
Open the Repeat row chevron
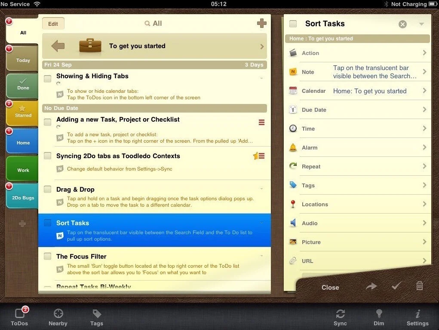[424, 166]
